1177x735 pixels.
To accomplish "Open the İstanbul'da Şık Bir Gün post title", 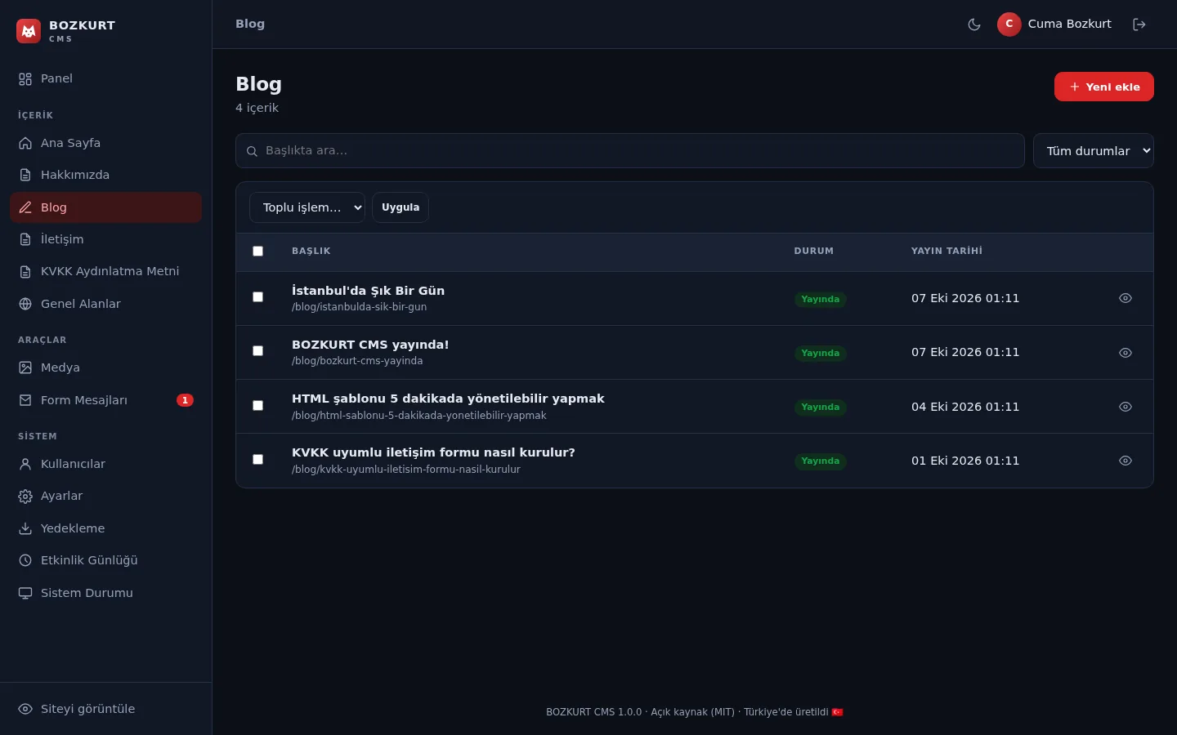I will tap(368, 291).
